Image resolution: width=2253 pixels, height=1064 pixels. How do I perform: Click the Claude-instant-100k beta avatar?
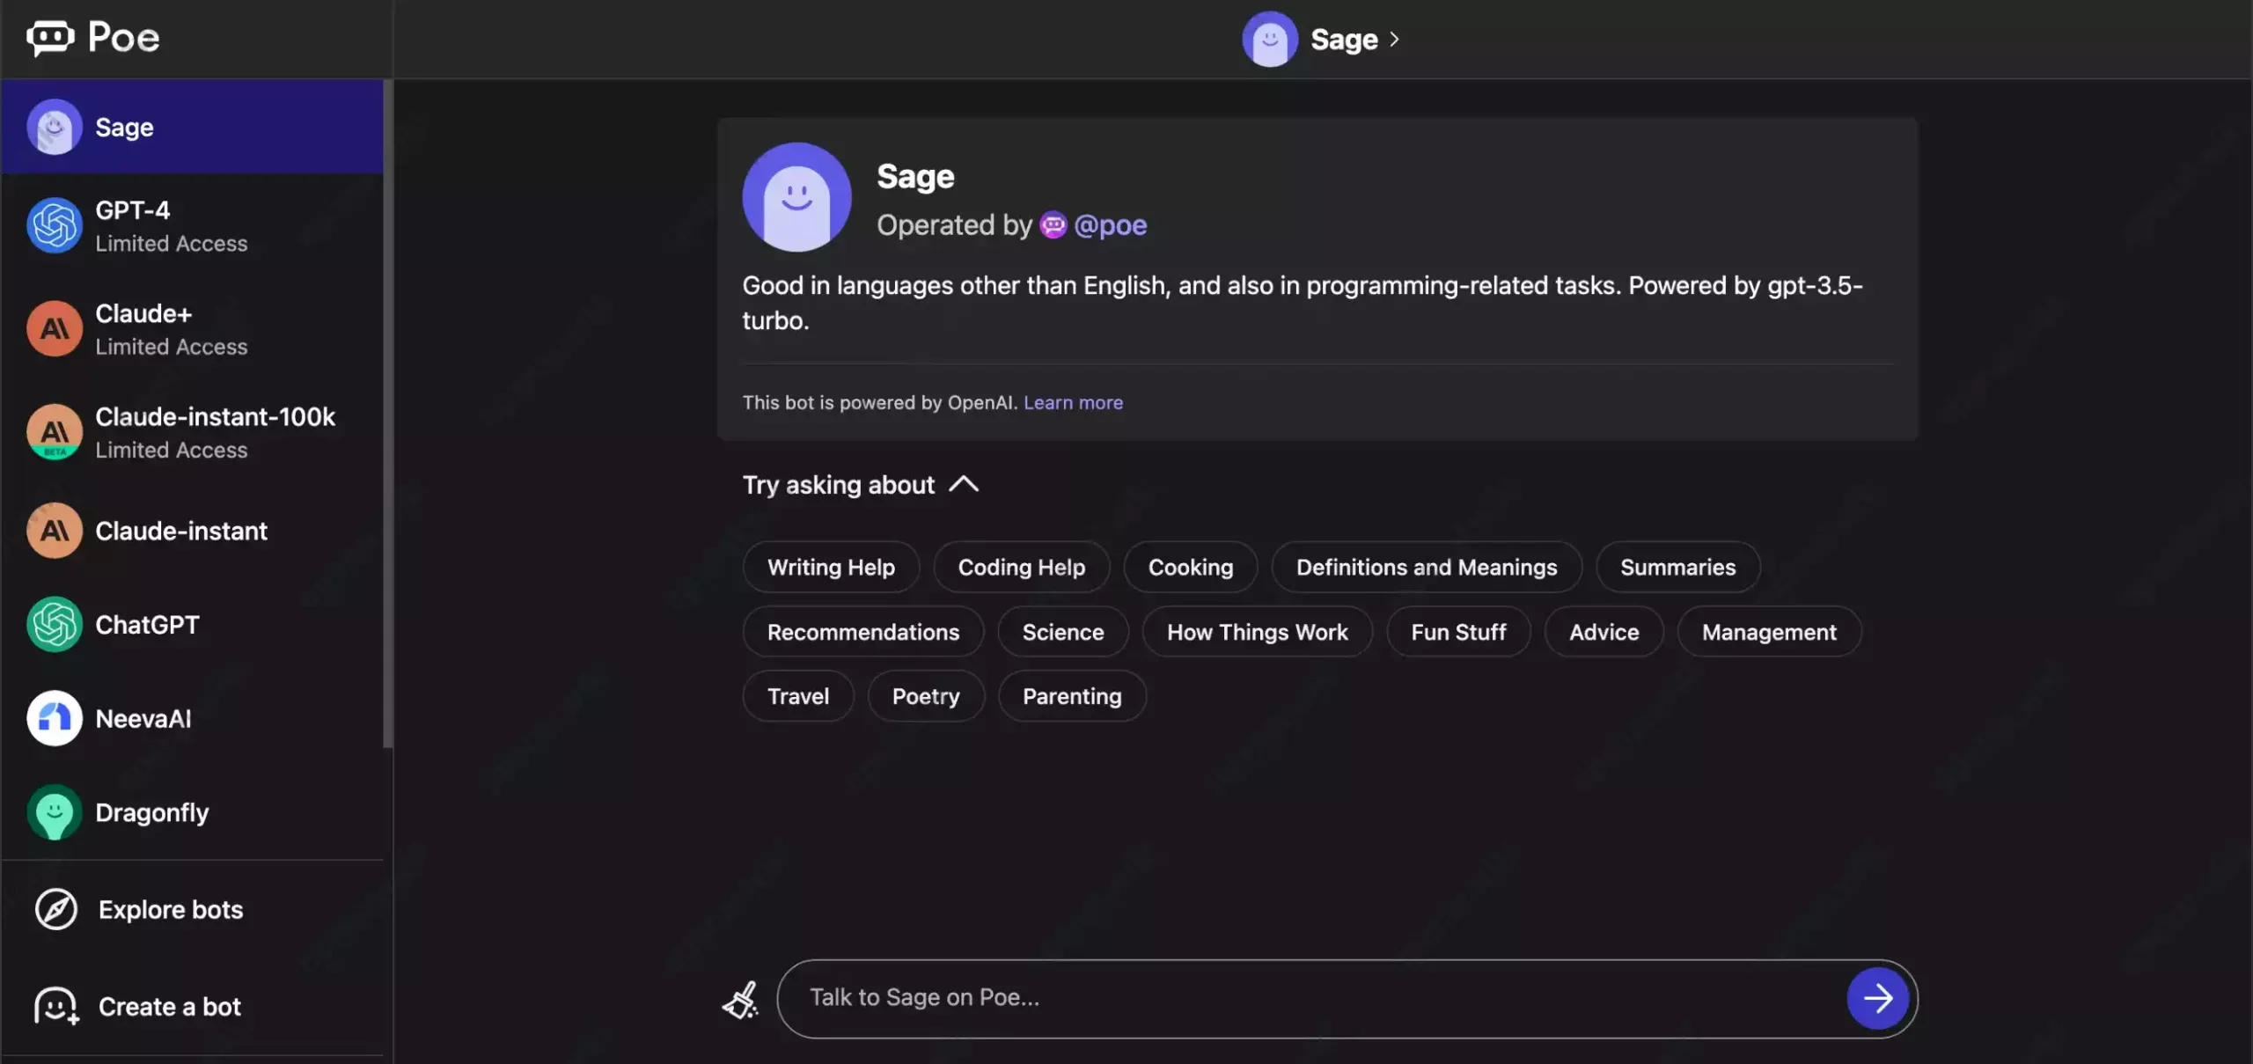pos(55,432)
